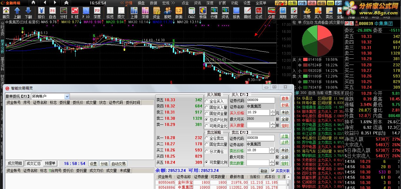Open the 报表 report icon
The width and height of the screenshot is (401, 189).
[236, 13]
